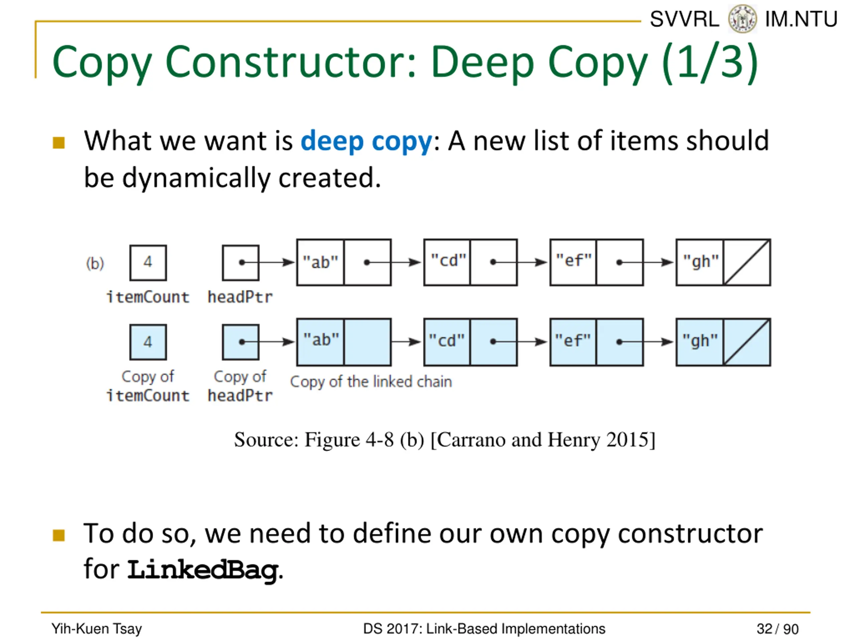Click the blue "gh" node in copied chain
855x641 pixels.
(x=723, y=342)
